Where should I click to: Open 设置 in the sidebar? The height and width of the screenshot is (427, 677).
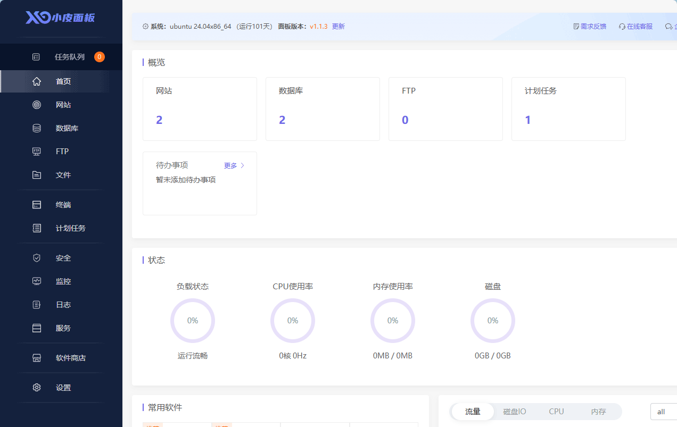click(61, 388)
